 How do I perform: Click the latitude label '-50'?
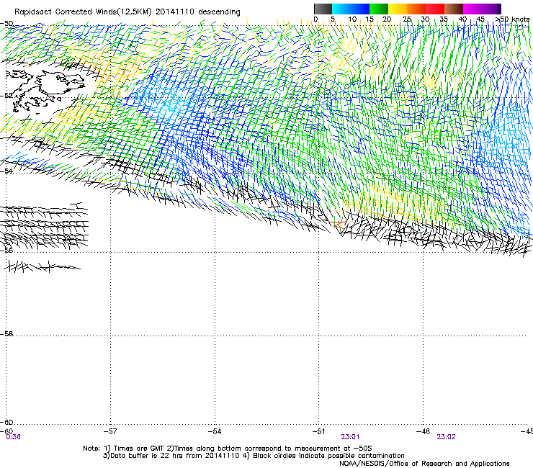point(6,24)
